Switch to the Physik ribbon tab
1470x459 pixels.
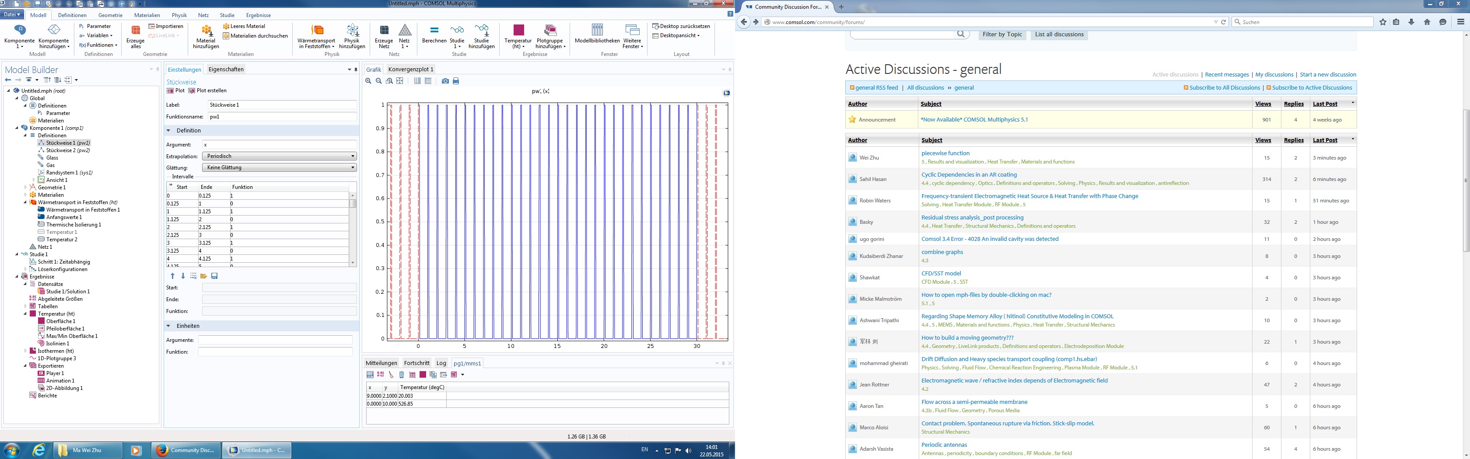click(179, 15)
